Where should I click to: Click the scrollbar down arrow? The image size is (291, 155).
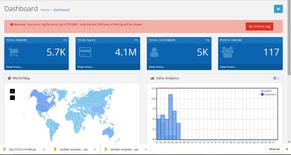[x=289, y=142]
